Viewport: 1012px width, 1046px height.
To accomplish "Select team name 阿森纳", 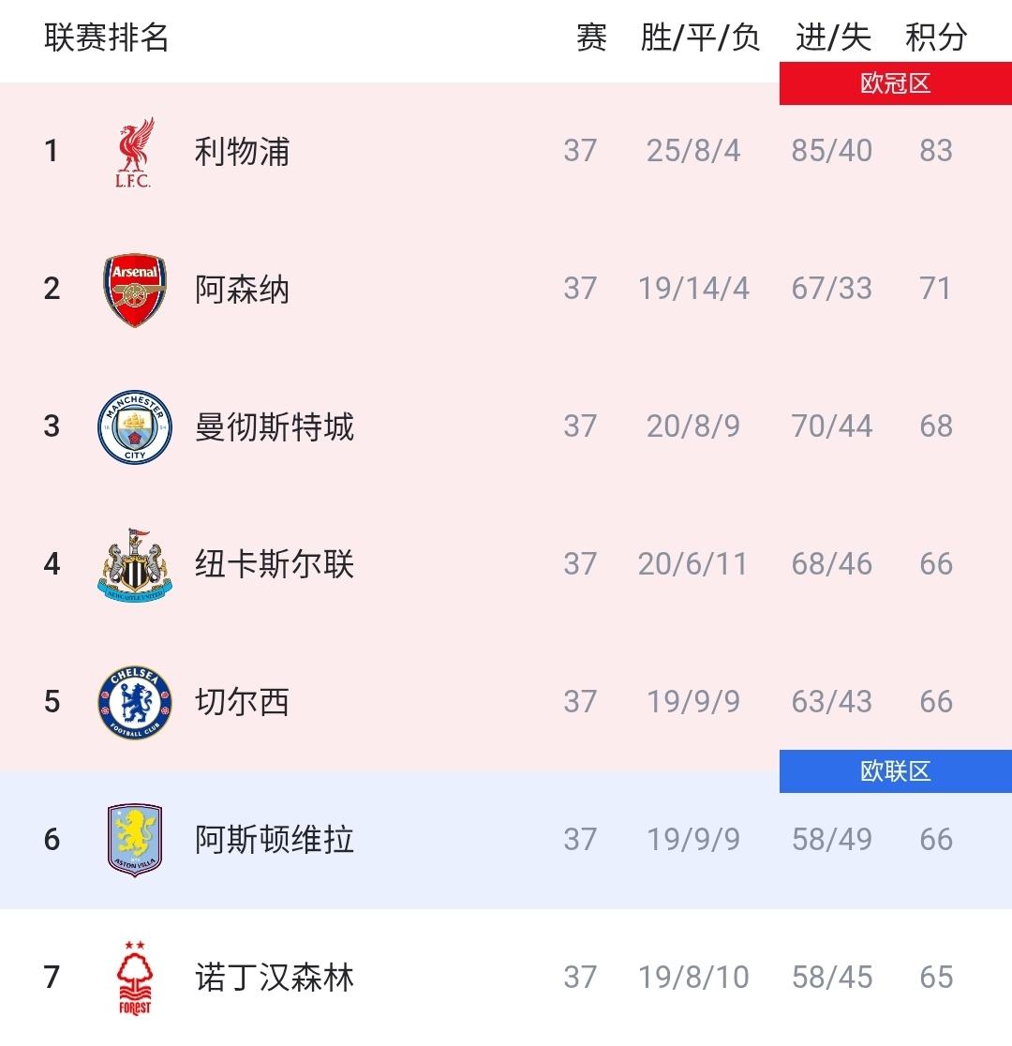I will point(242,290).
